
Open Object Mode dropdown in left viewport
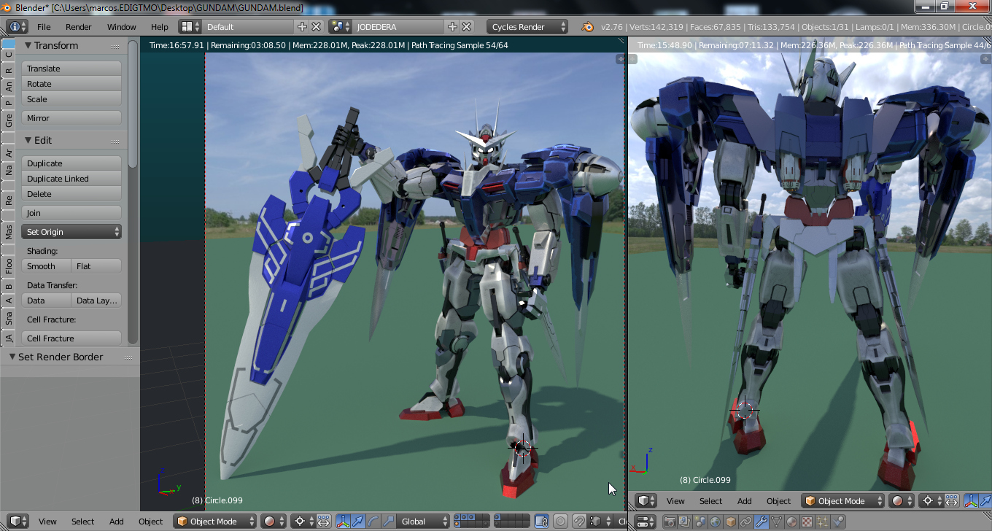(x=215, y=522)
